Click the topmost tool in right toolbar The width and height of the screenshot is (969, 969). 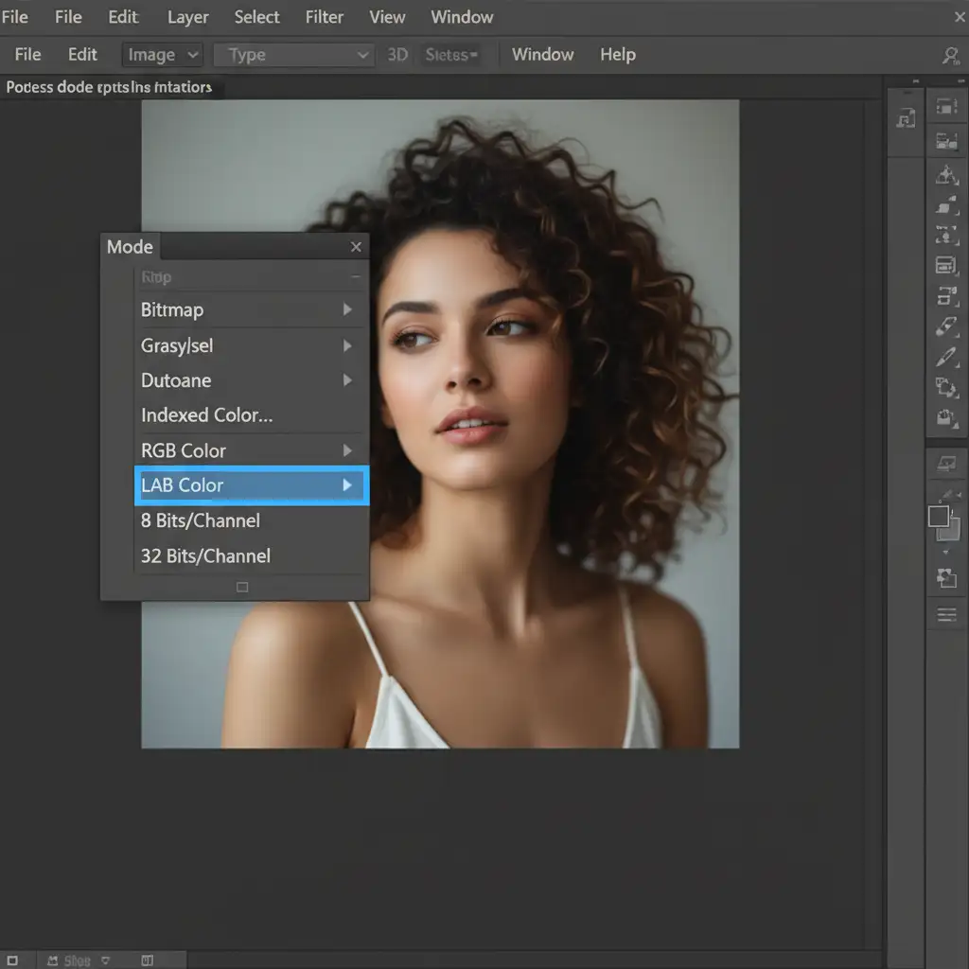click(946, 107)
